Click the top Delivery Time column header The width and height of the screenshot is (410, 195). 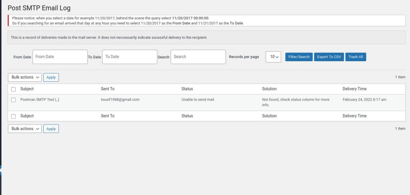coord(355,89)
